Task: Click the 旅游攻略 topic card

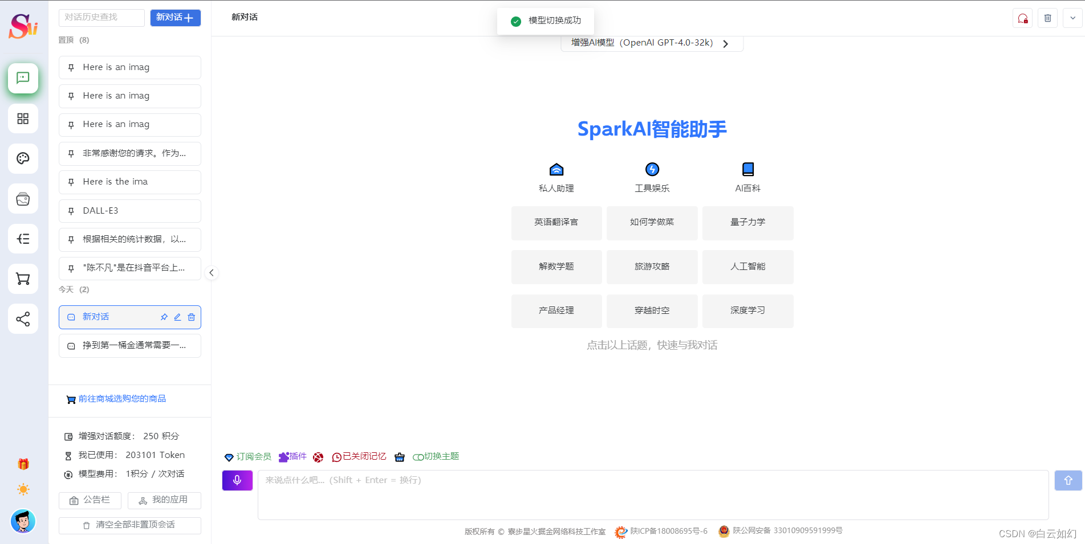Action: [x=652, y=267]
